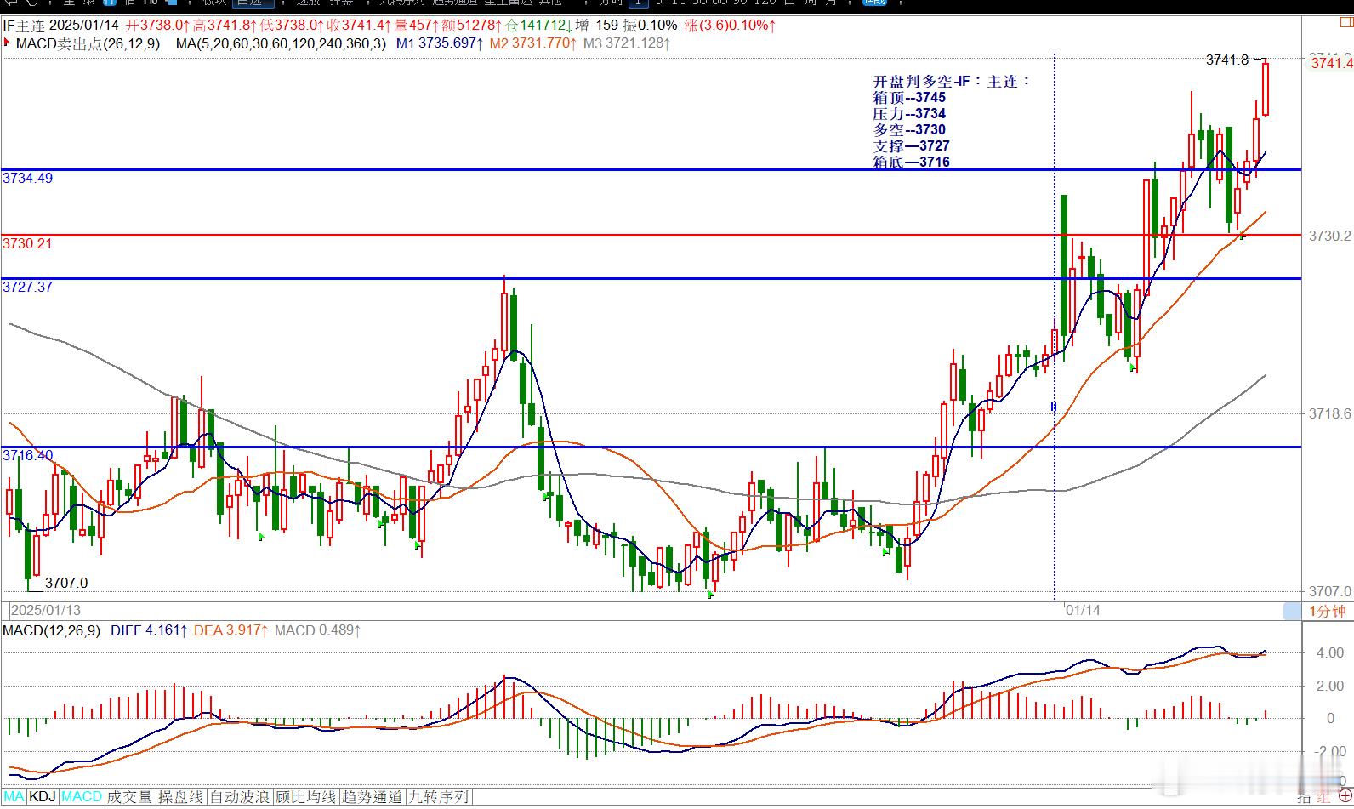
Task: Select the MACD indicator tab
Action: (82, 797)
